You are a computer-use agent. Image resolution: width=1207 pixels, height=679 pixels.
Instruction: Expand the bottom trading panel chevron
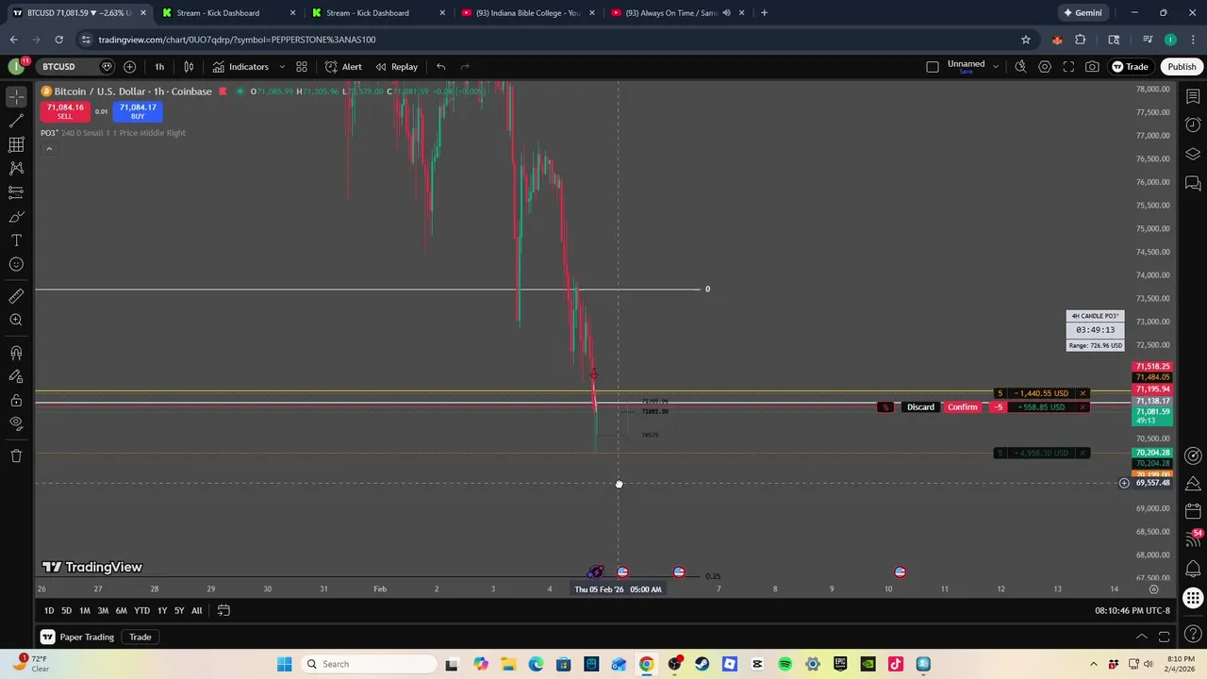pos(1141,637)
